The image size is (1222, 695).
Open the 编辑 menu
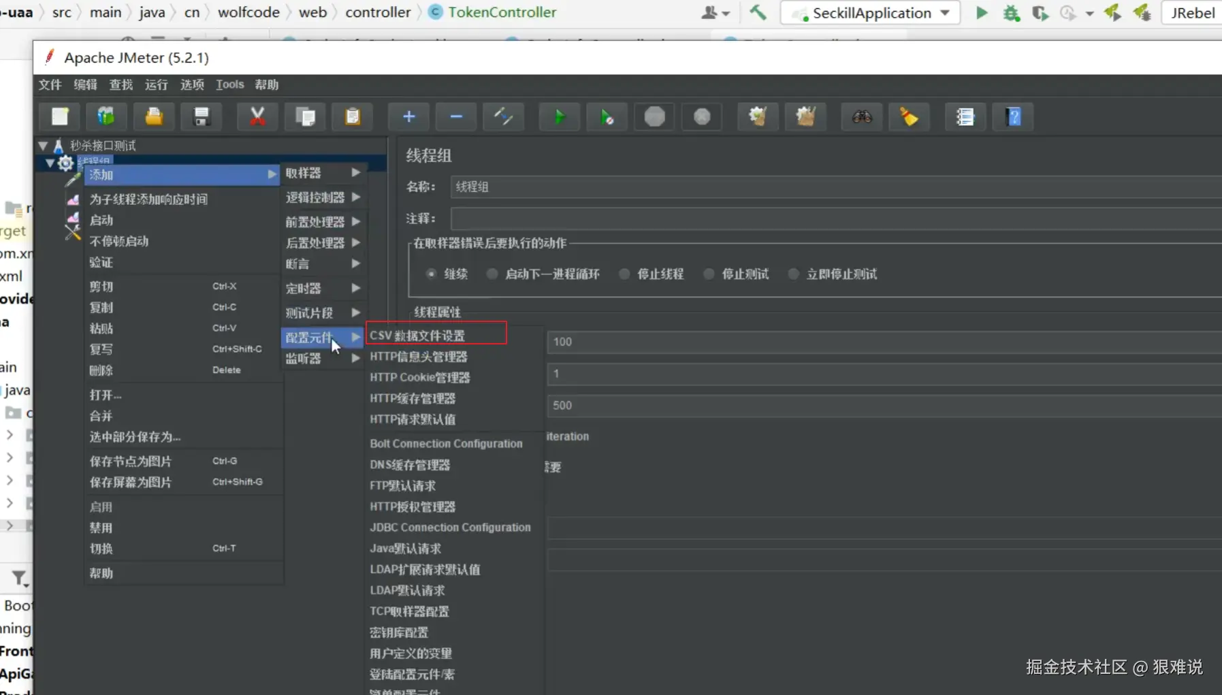click(85, 84)
